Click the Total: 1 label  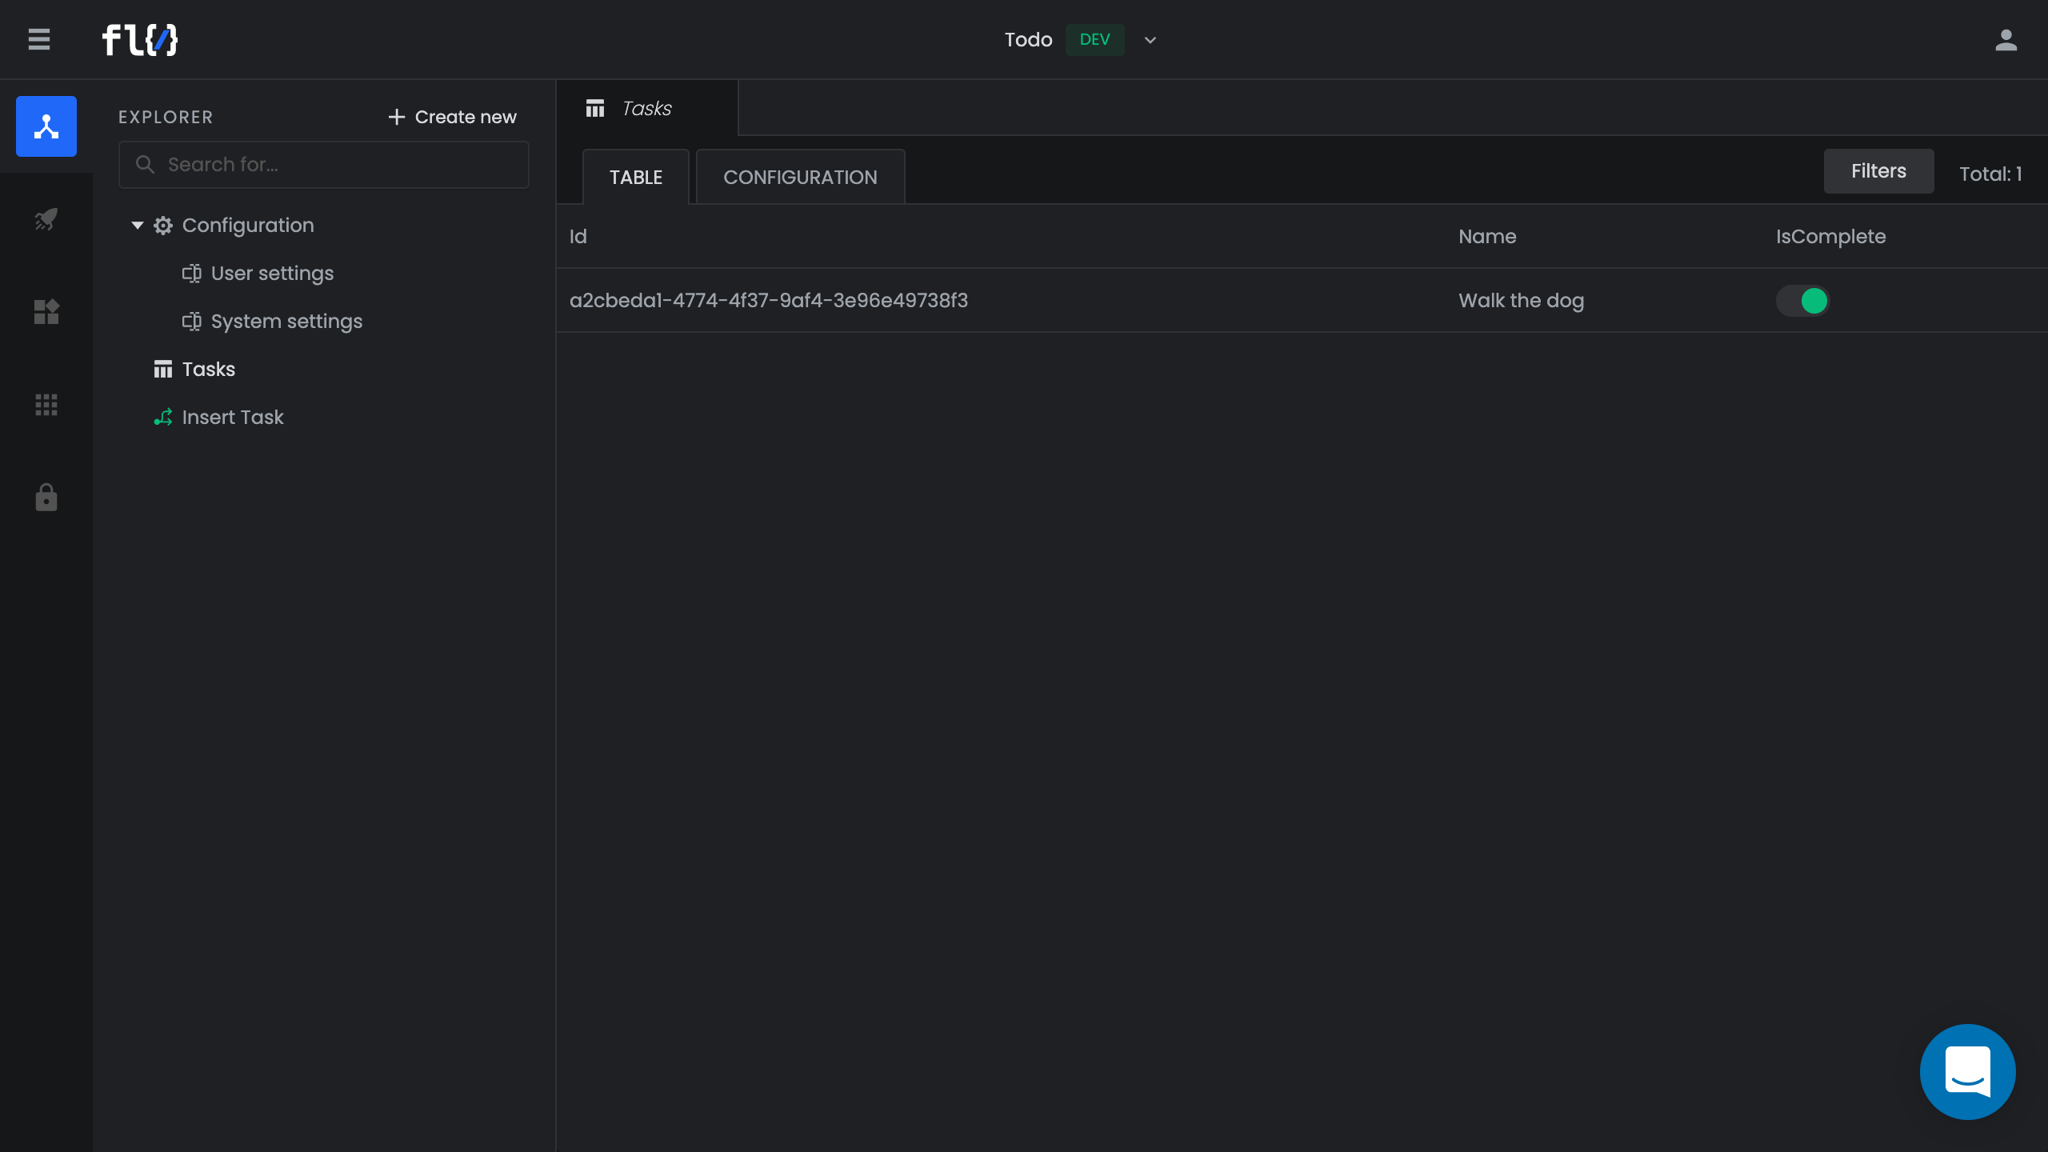click(x=1990, y=174)
